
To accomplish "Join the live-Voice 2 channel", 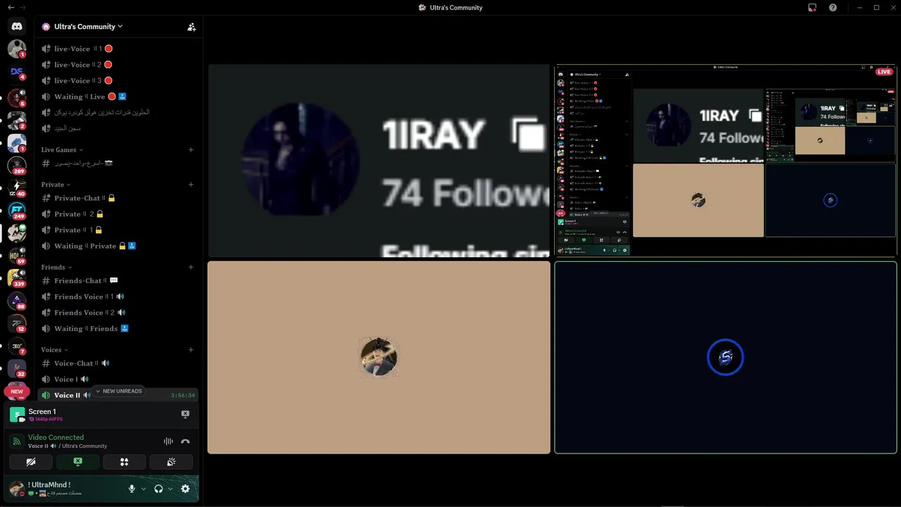I will click(x=118, y=65).
